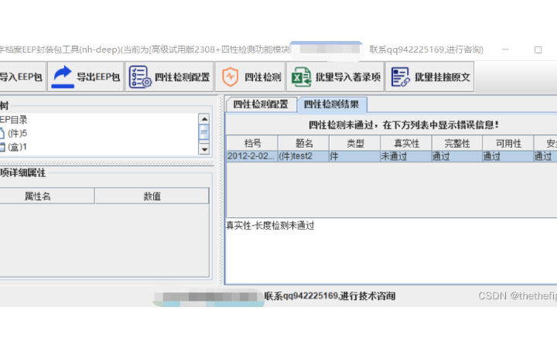
Task: Click the 完整性 column header
Action: [457, 143]
